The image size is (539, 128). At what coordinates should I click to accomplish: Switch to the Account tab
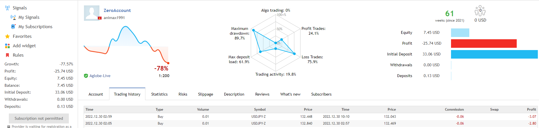point(96,94)
